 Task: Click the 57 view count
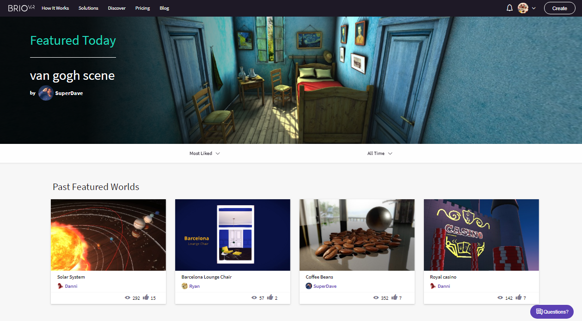262,298
